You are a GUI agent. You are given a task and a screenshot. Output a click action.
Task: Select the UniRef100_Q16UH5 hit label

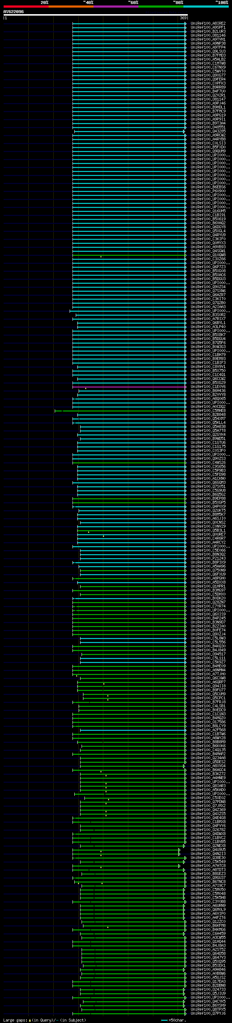(x=208, y=211)
